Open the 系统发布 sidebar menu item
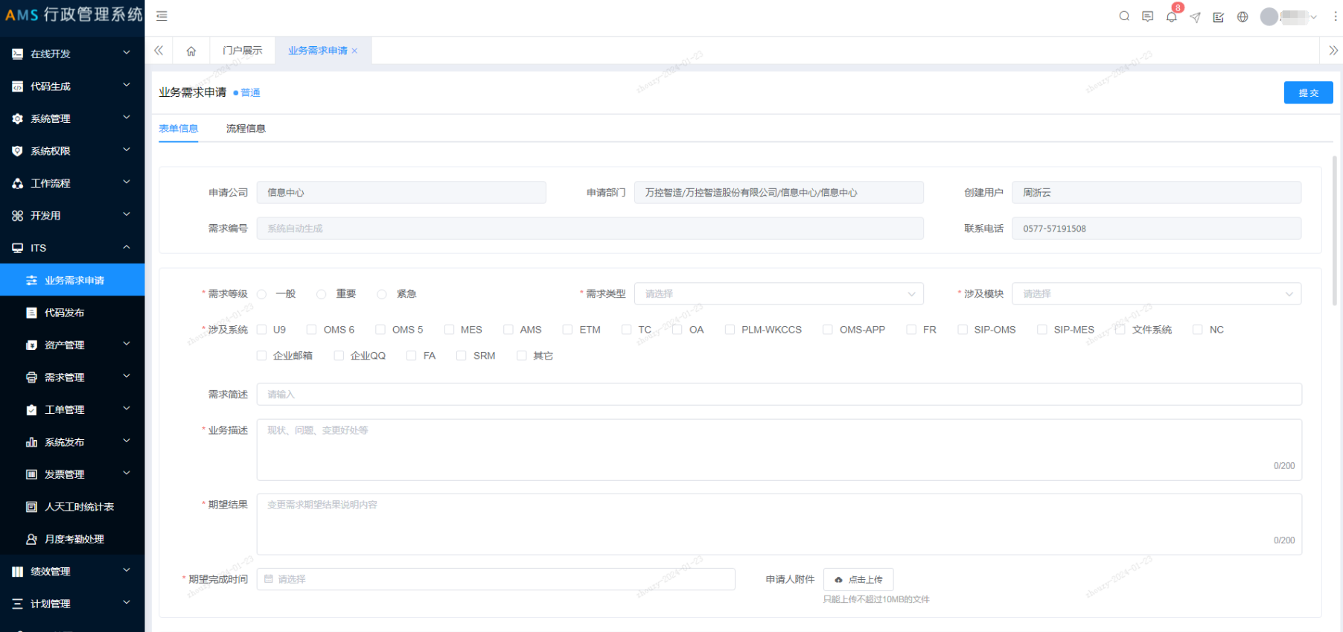 tap(72, 442)
